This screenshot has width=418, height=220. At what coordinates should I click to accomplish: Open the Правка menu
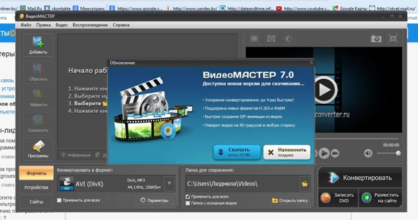(x=43, y=25)
